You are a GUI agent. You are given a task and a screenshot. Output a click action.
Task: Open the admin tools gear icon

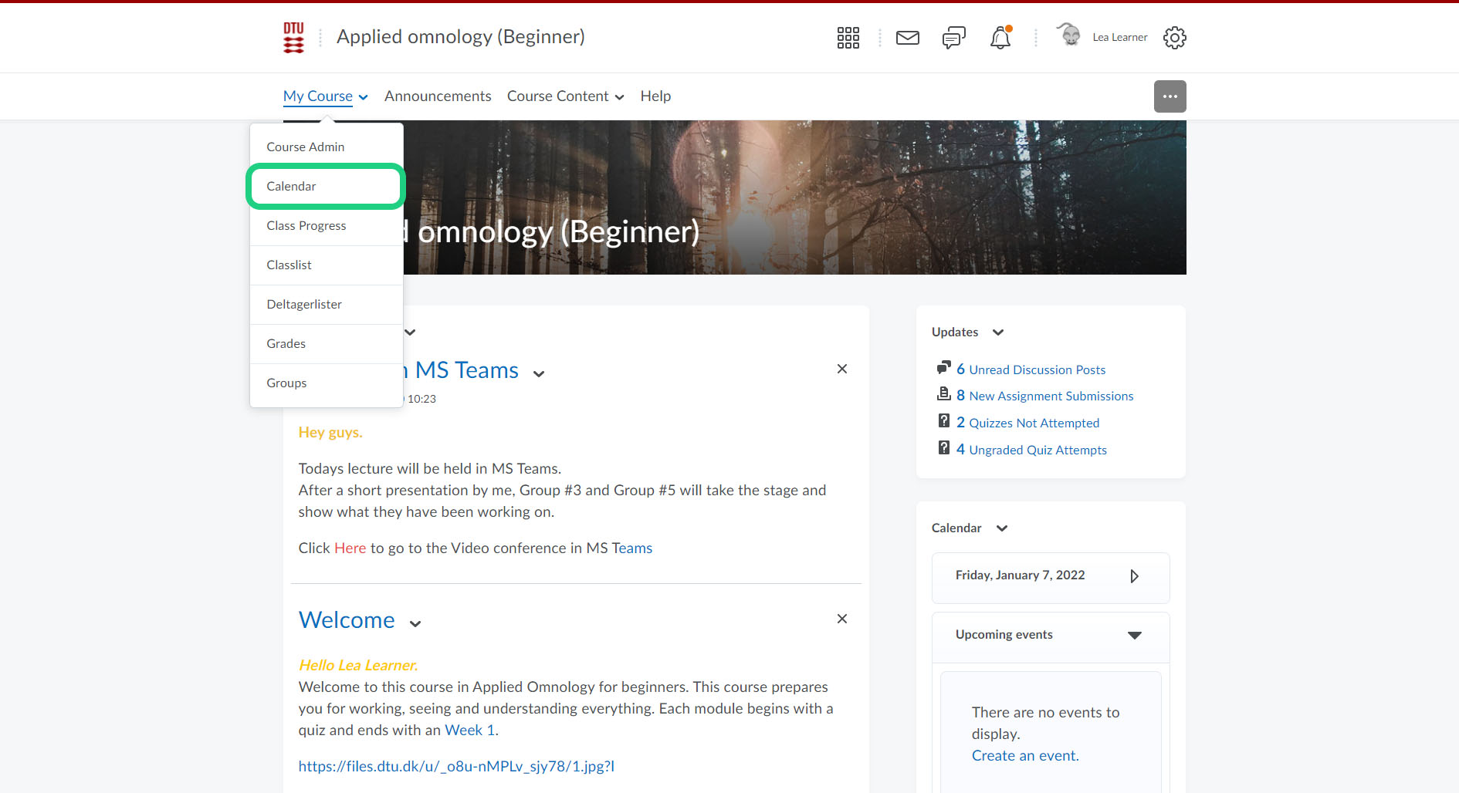pyautogui.click(x=1174, y=38)
